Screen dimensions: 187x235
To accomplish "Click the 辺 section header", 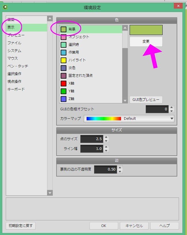I will tap(117, 161).
